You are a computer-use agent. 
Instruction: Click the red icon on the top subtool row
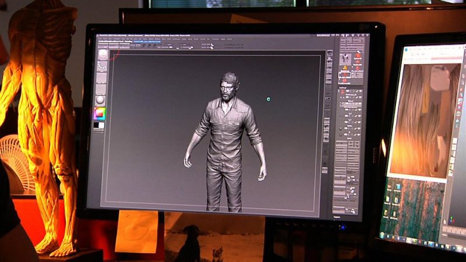[343, 92]
